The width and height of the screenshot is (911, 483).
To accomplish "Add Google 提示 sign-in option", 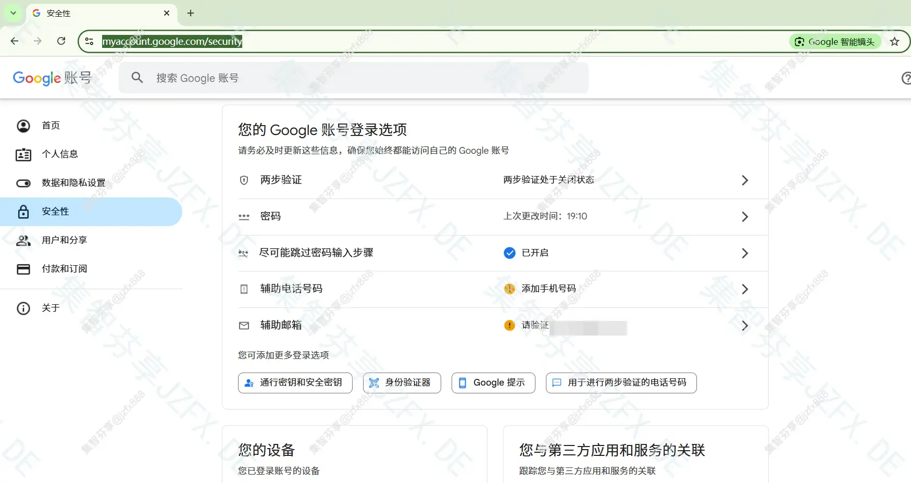I will pyautogui.click(x=493, y=383).
